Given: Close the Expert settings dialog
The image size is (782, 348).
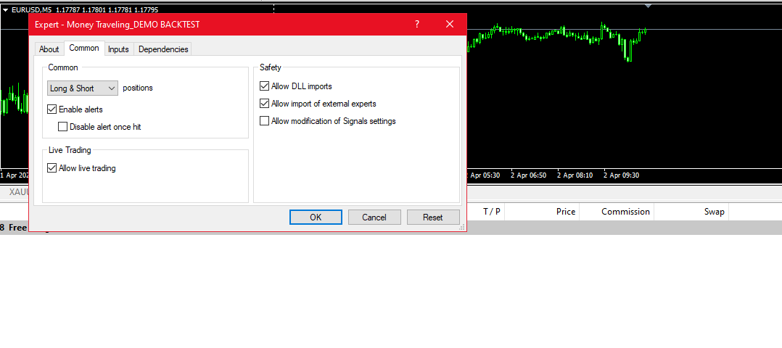Looking at the screenshot, I should coord(450,24).
